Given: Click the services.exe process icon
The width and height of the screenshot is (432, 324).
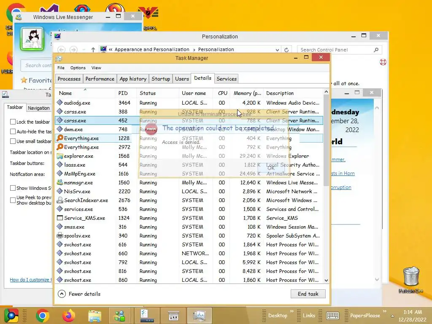Looking at the screenshot, I should pyautogui.click(x=59, y=209).
